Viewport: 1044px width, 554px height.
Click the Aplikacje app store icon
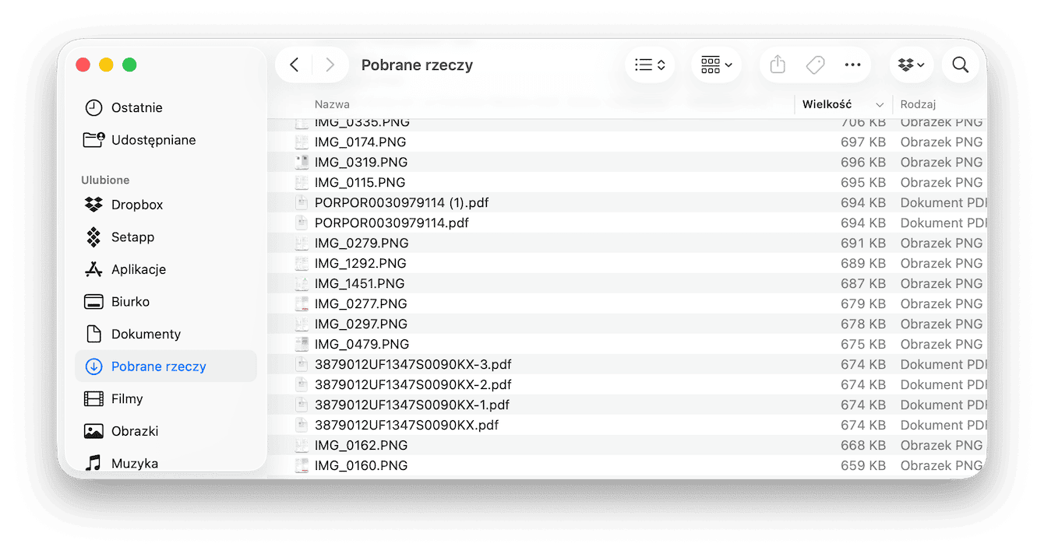(93, 269)
